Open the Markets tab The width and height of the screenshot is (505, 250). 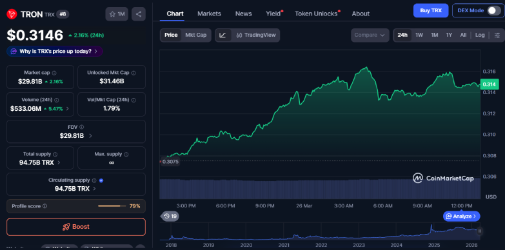pyautogui.click(x=209, y=14)
